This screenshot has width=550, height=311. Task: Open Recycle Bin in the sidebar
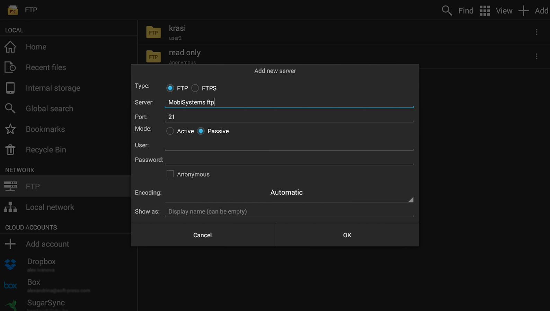(x=69, y=150)
